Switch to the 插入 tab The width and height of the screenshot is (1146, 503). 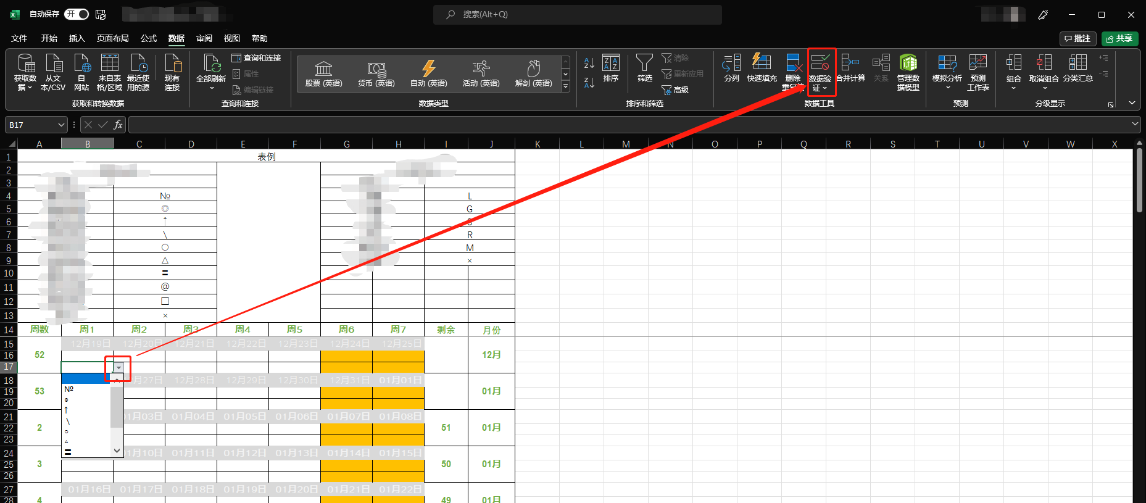(77, 38)
